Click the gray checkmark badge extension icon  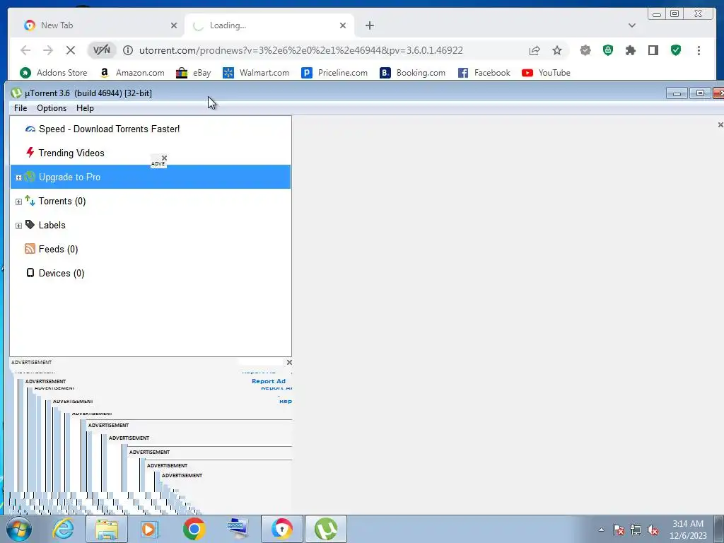click(x=585, y=50)
